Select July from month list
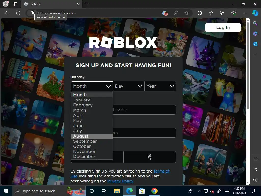 92,131
